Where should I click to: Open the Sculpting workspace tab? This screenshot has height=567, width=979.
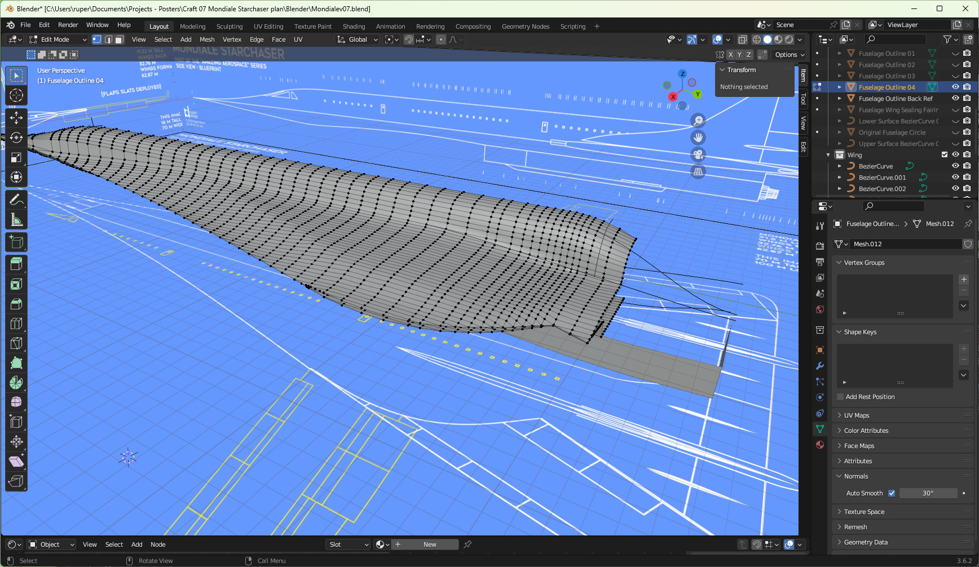(x=230, y=26)
